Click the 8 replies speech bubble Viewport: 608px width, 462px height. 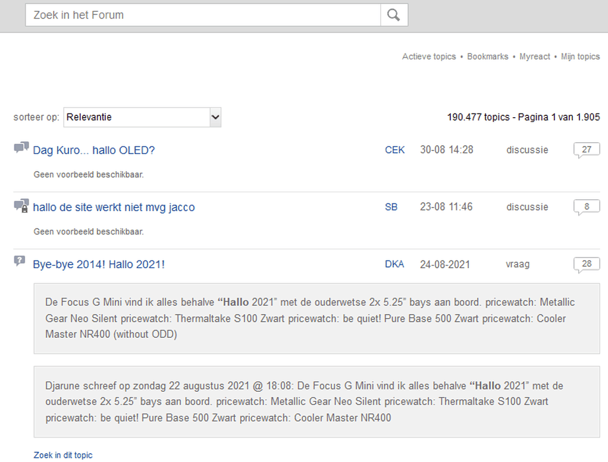pos(587,207)
